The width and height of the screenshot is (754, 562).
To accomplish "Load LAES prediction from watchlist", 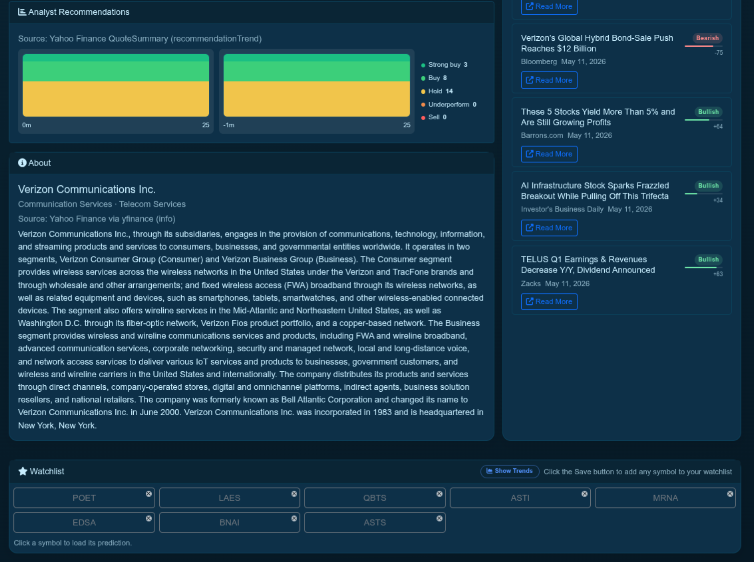I will point(230,498).
